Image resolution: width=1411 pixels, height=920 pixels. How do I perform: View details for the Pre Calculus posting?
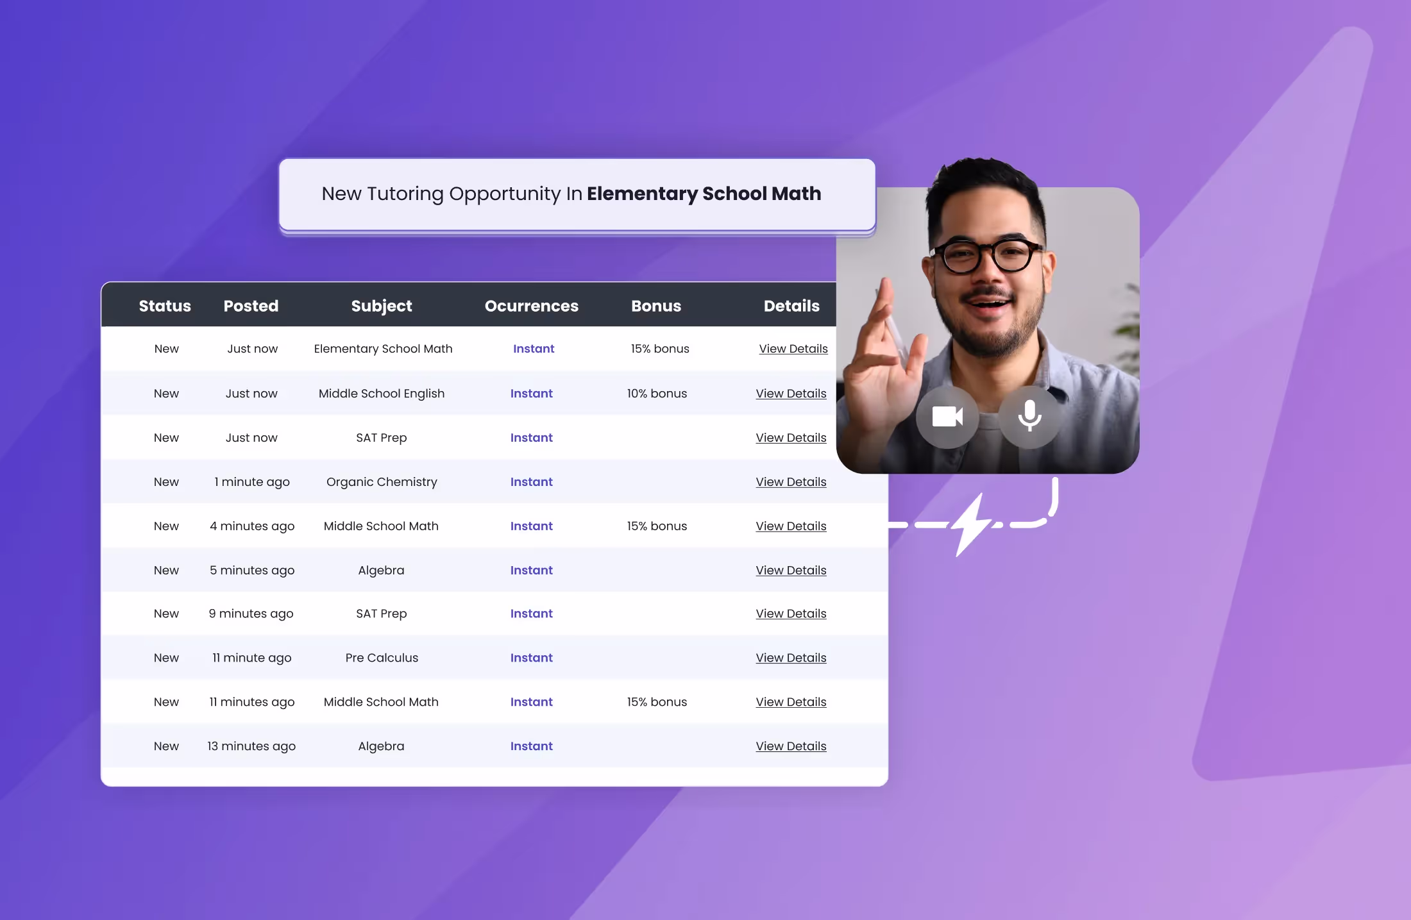coord(791,657)
